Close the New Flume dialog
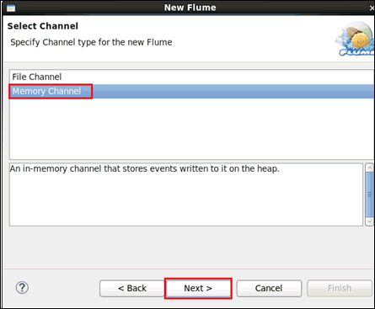375x309 pixels. (x=372, y=8)
